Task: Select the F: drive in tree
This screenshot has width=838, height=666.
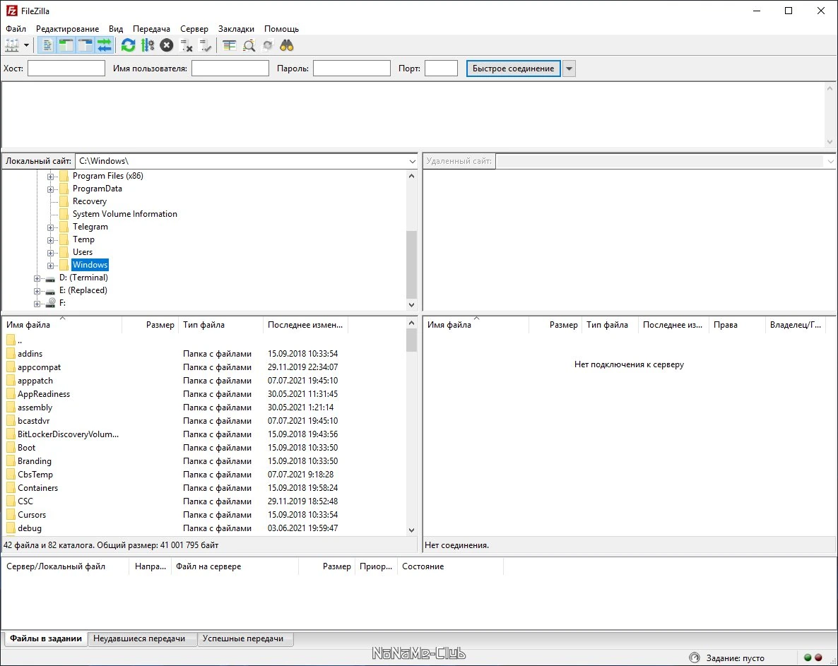Action: (x=62, y=303)
